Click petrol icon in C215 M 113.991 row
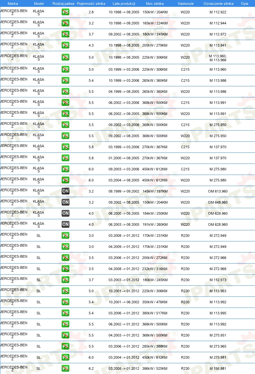 click(x=66, y=103)
